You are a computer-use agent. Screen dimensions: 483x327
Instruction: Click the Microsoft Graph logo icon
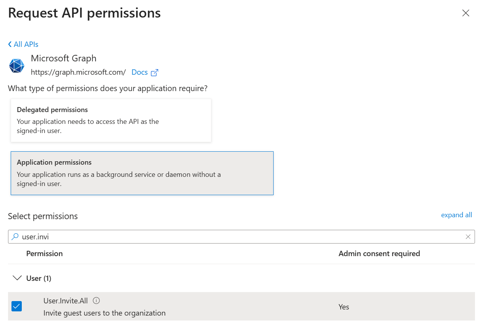point(16,65)
